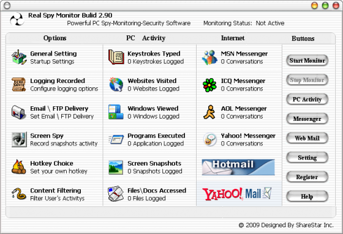Screen dimensions: 343x234
Task: Click the Windows Viewed icon
Action: point(116,112)
